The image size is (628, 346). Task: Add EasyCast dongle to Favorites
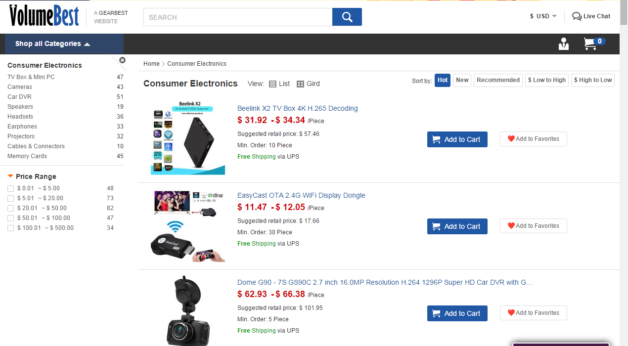pos(533,226)
